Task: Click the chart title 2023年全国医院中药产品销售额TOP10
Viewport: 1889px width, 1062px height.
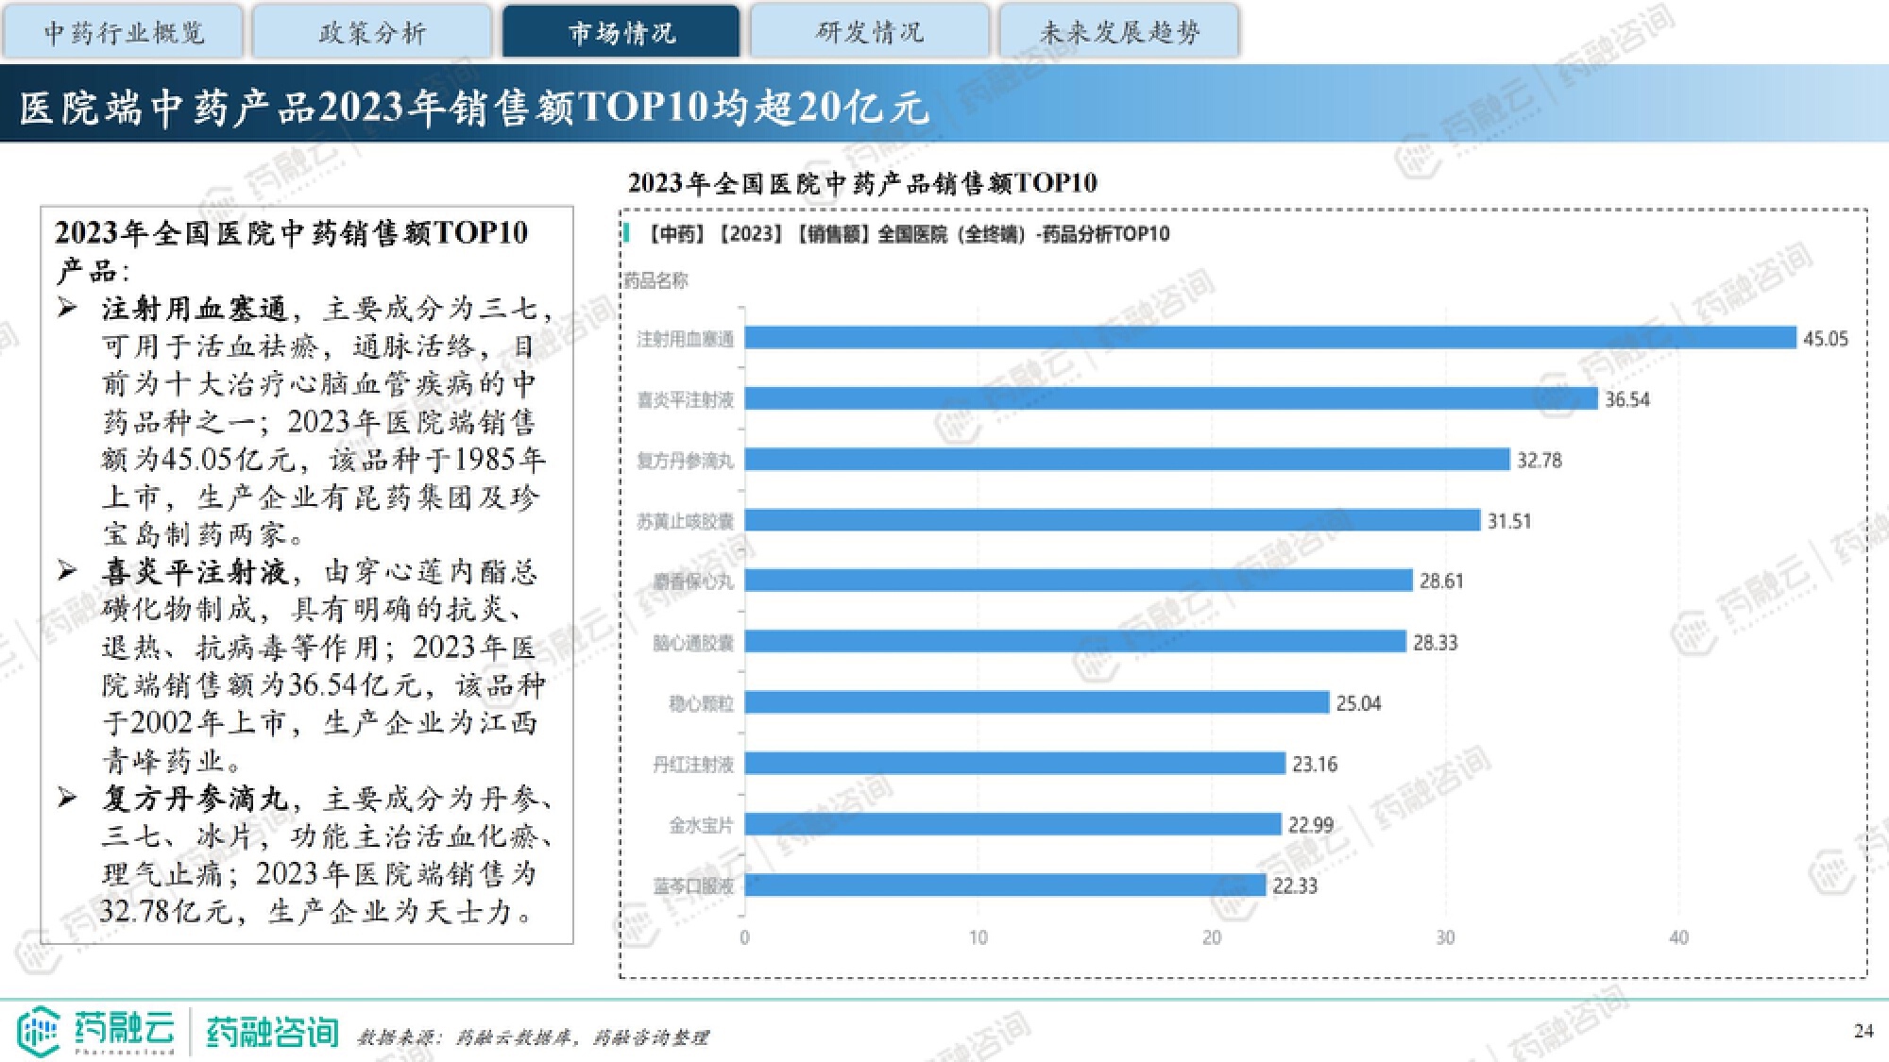Action: coord(862,182)
